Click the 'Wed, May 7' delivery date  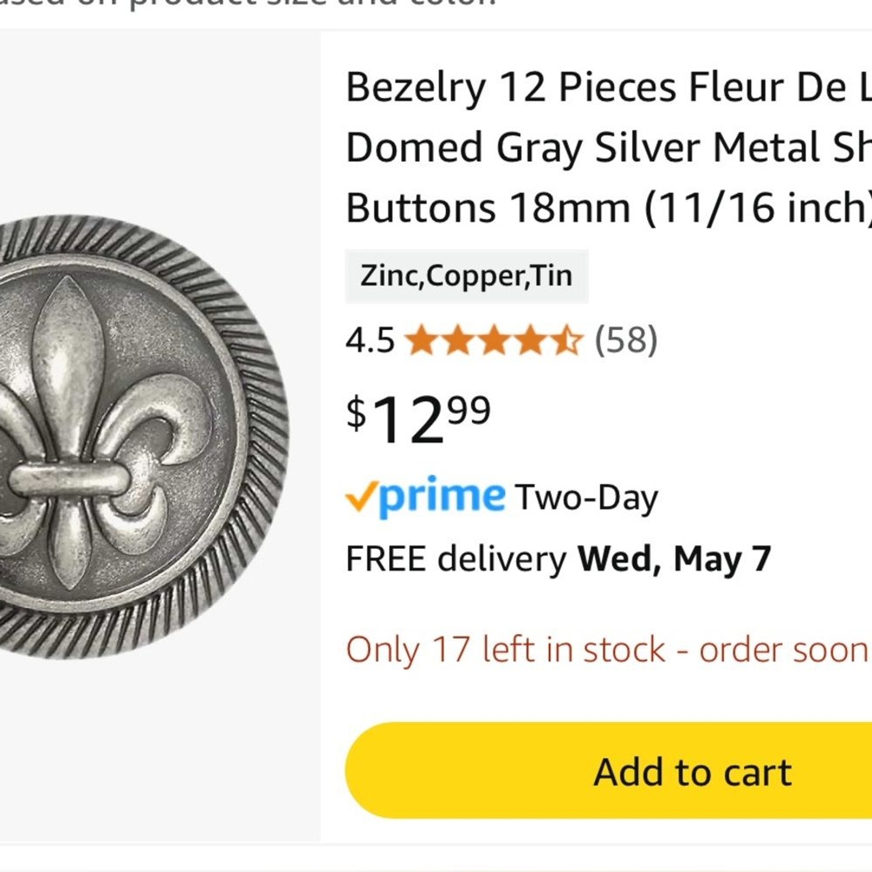(674, 559)
